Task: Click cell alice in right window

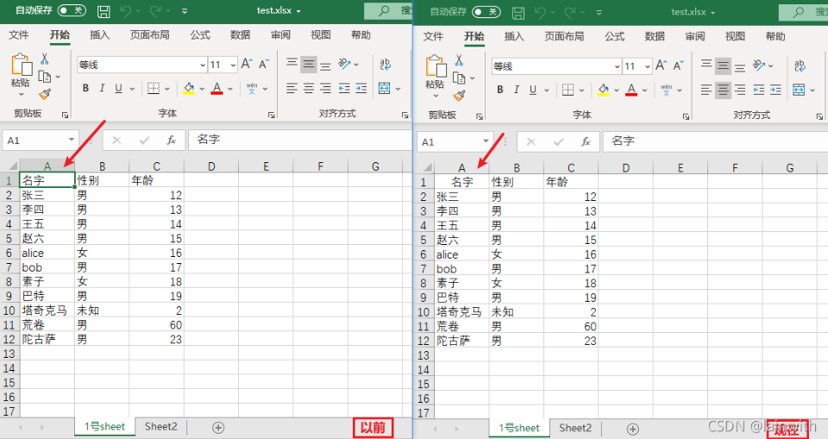Action: (461, 254)
